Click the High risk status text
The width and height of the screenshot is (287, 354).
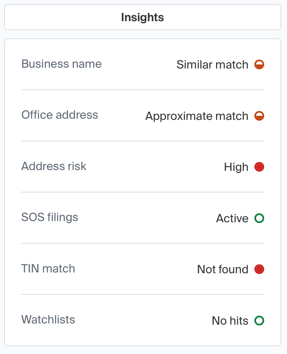pyautogui.click(x=236, y=167)
